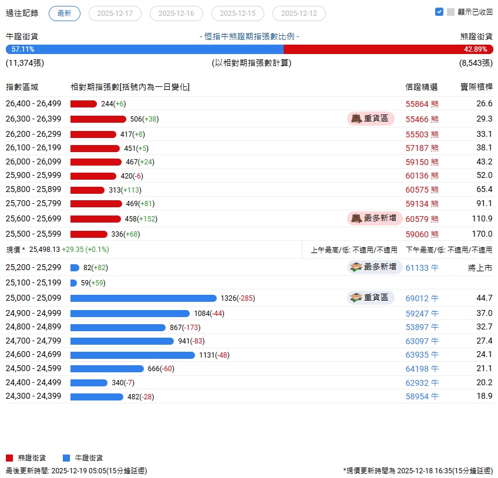The image size is (498, 478).
Task: Click the index range 25,800 - 25,899
Action: pos(33,189)
